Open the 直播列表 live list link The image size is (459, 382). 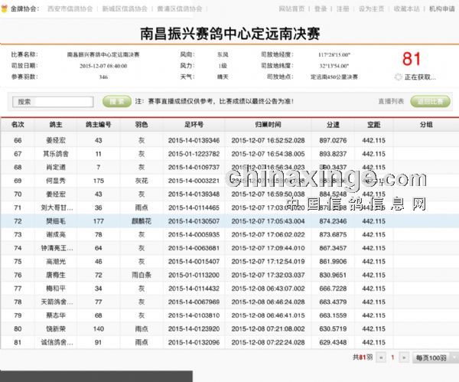(390, 101)
